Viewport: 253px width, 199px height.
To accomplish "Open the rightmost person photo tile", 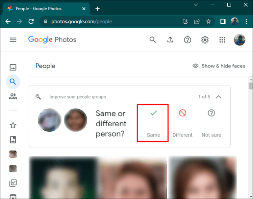I will [203, 177].
